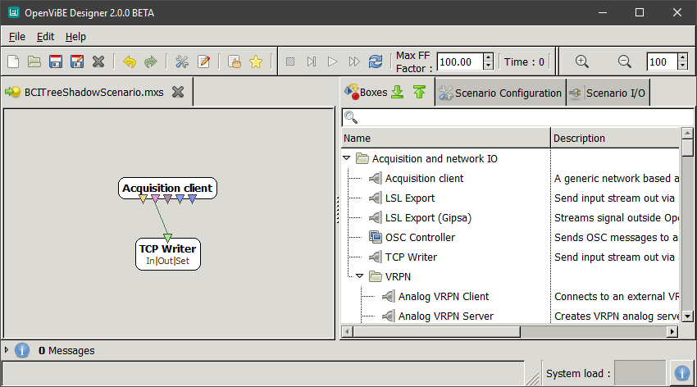Click the Name column header
This screenshot has height=387, width=697.
coord(446,138)
